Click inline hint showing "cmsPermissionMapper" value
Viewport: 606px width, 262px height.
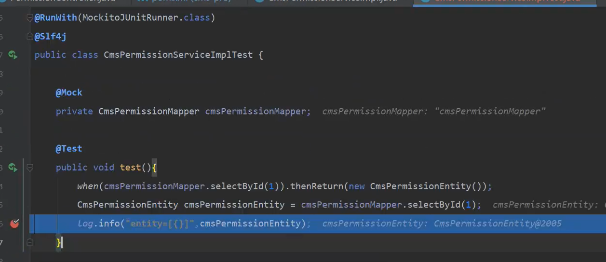(490, 111)
